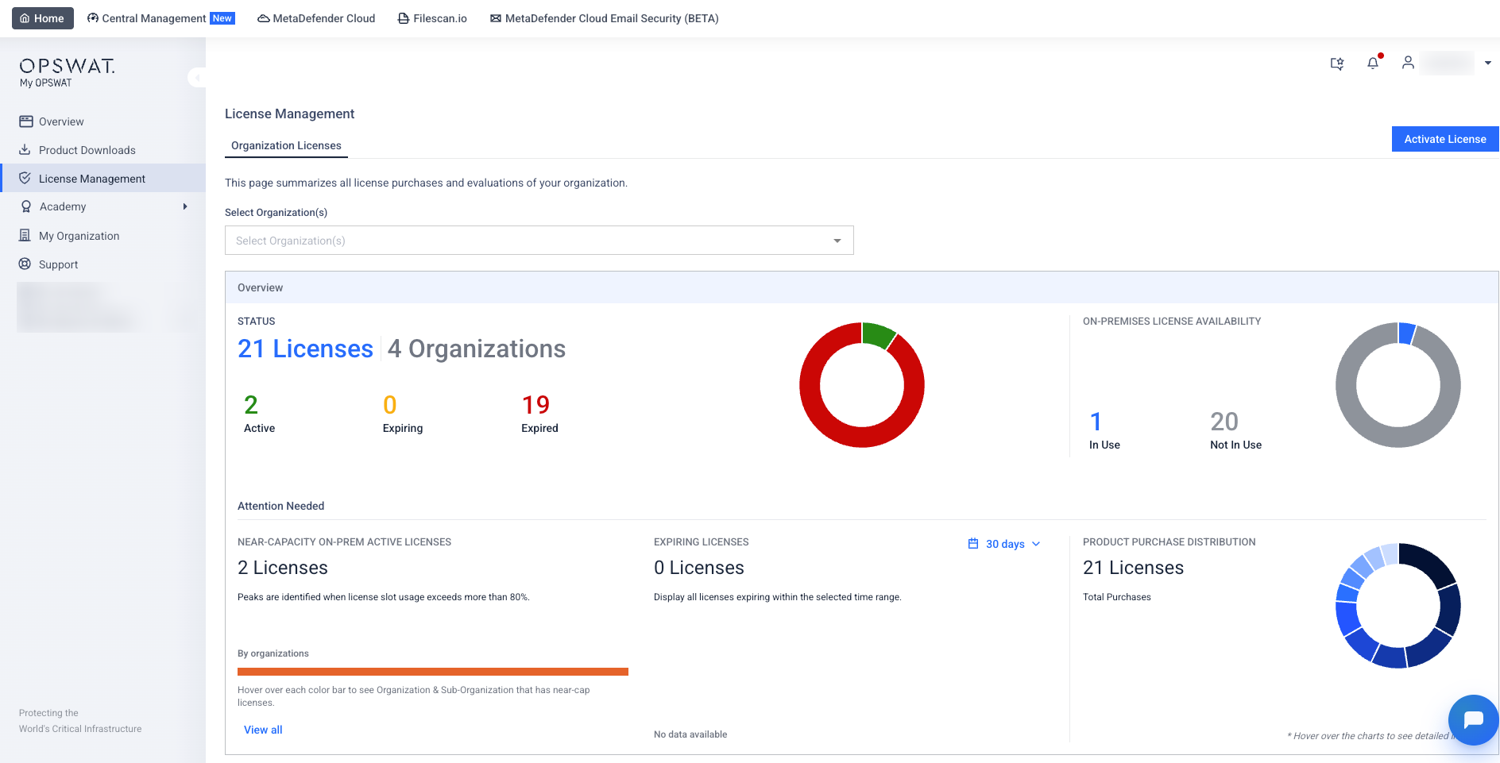The height and width of the screenshot is (763, 1500).
Task: Click the Support lifebuoy icon
Action: pyautogui.click(x=25, y=264)
